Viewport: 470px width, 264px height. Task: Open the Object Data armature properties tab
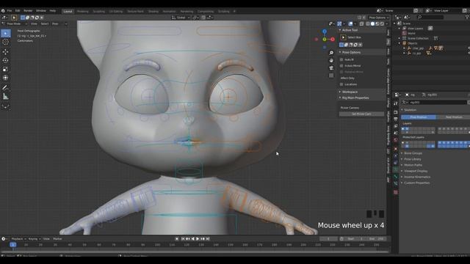[x=396, y=169]
